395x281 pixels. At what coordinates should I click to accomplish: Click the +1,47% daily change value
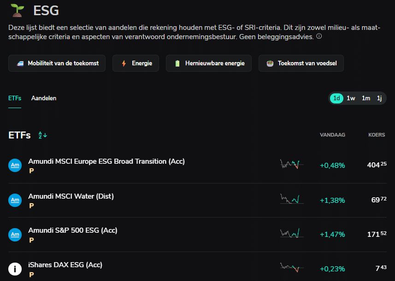pyautogui.click(x=332, y=235)
